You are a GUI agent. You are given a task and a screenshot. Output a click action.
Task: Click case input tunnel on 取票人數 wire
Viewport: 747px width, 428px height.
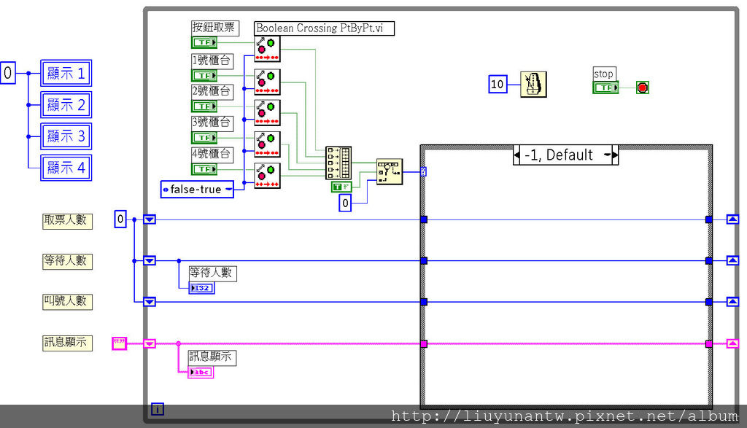(424, 219)
